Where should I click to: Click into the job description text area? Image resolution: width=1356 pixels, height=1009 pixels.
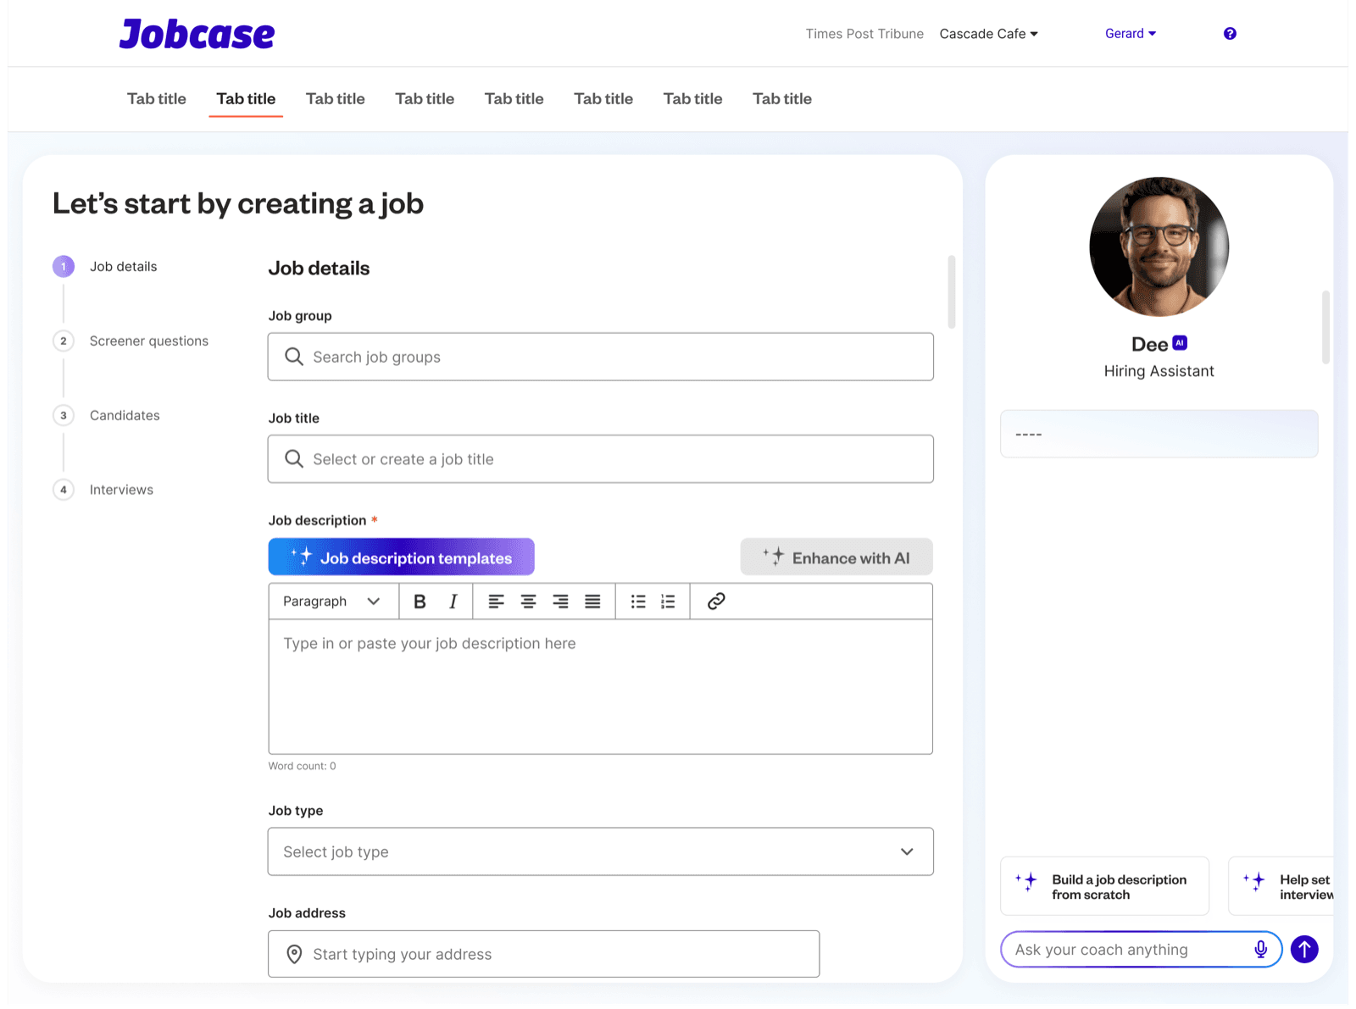click(601, 686)
